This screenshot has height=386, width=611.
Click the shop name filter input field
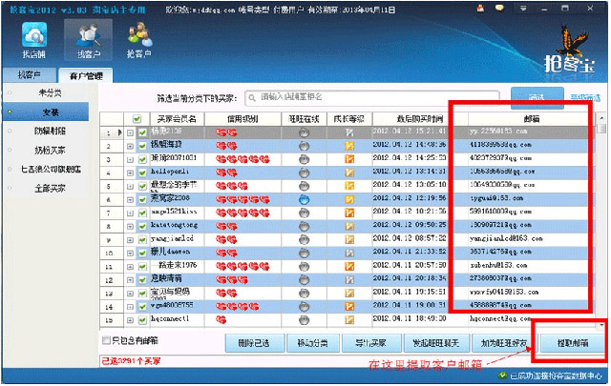coord(371,97)
